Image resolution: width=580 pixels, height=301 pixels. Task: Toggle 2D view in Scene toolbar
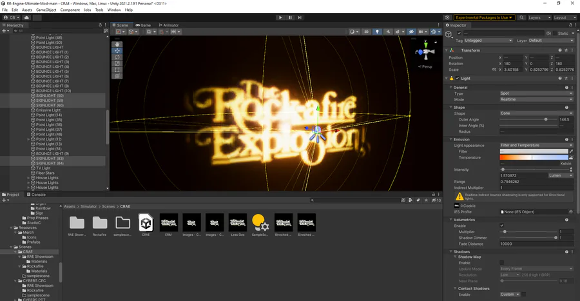[x=366, y=32]
